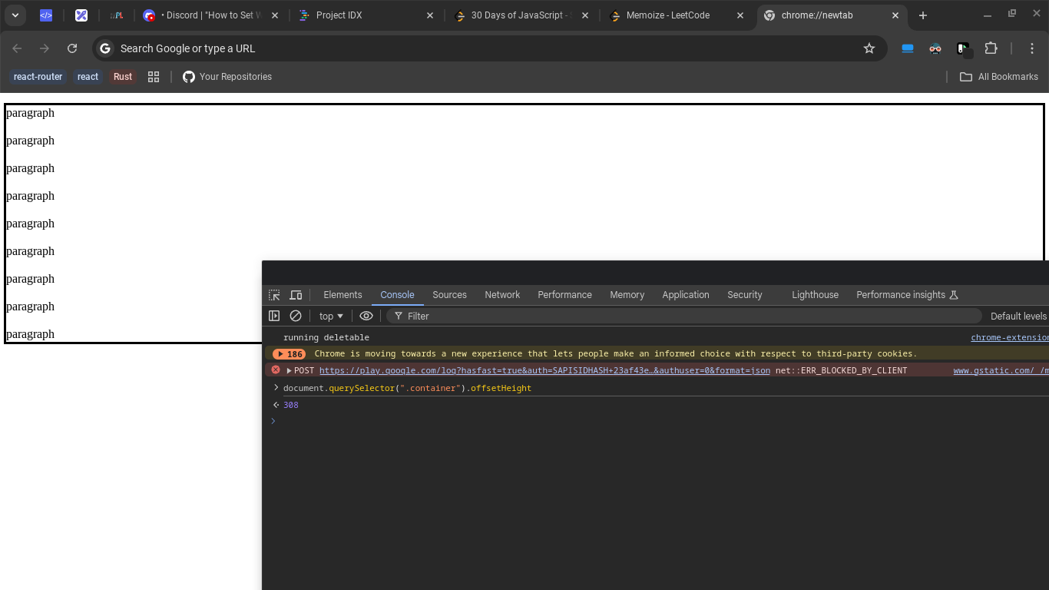The width and height of the screenshot is (1049, 590).
Task: Switch to the 30 Days of JavaScript tab
Action: (x=522, y=15)
